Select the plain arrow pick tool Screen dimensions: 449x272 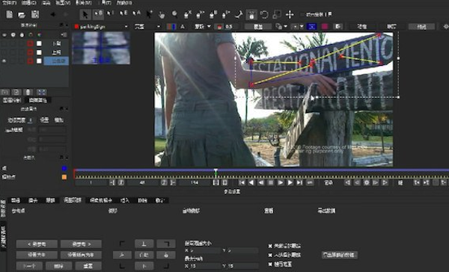click(x=85, y=15)
